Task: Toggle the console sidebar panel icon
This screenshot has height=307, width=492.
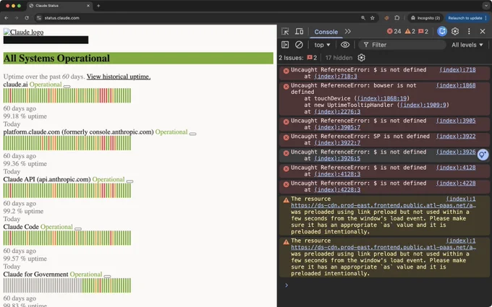Action: [x=285, y=45]
